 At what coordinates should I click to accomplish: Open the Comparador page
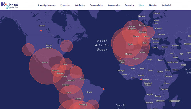[114, 5]
